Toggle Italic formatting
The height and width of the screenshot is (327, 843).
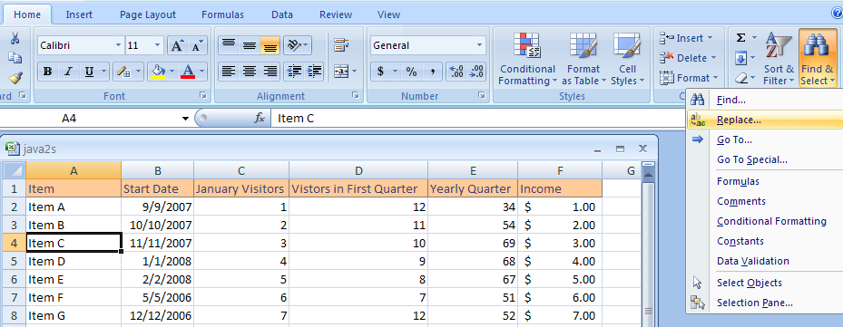tap(68, 71)
